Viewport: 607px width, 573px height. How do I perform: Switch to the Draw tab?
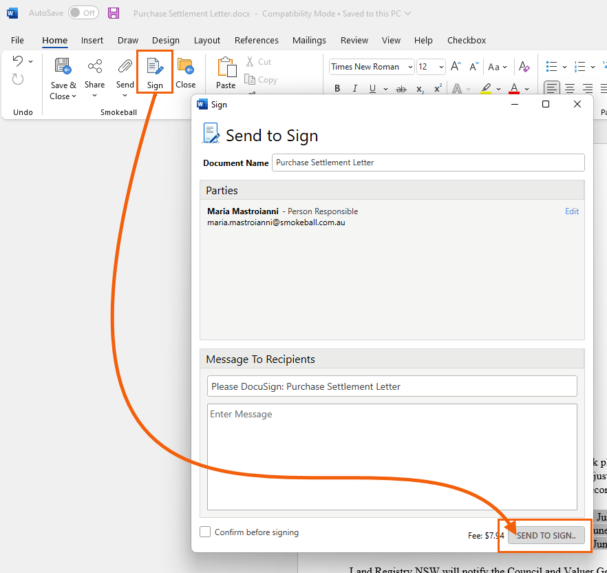[x=128, y=41]
